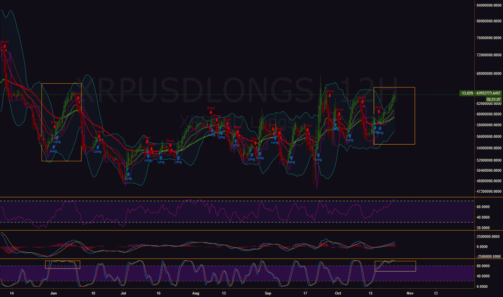Screen dimensions: 503x297
Task: Select the 18 date tick on time axis
Action: pos(93,293)
